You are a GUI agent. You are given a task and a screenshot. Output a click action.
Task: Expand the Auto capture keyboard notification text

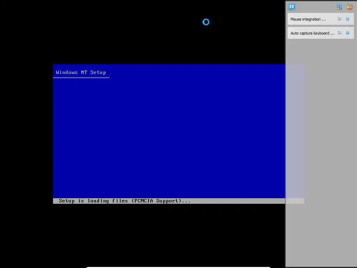[312, 33]
